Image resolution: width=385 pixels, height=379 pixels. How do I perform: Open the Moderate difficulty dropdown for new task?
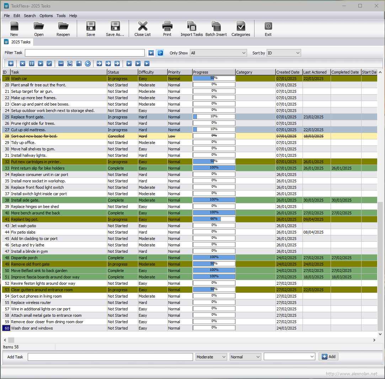coord(211,357)
